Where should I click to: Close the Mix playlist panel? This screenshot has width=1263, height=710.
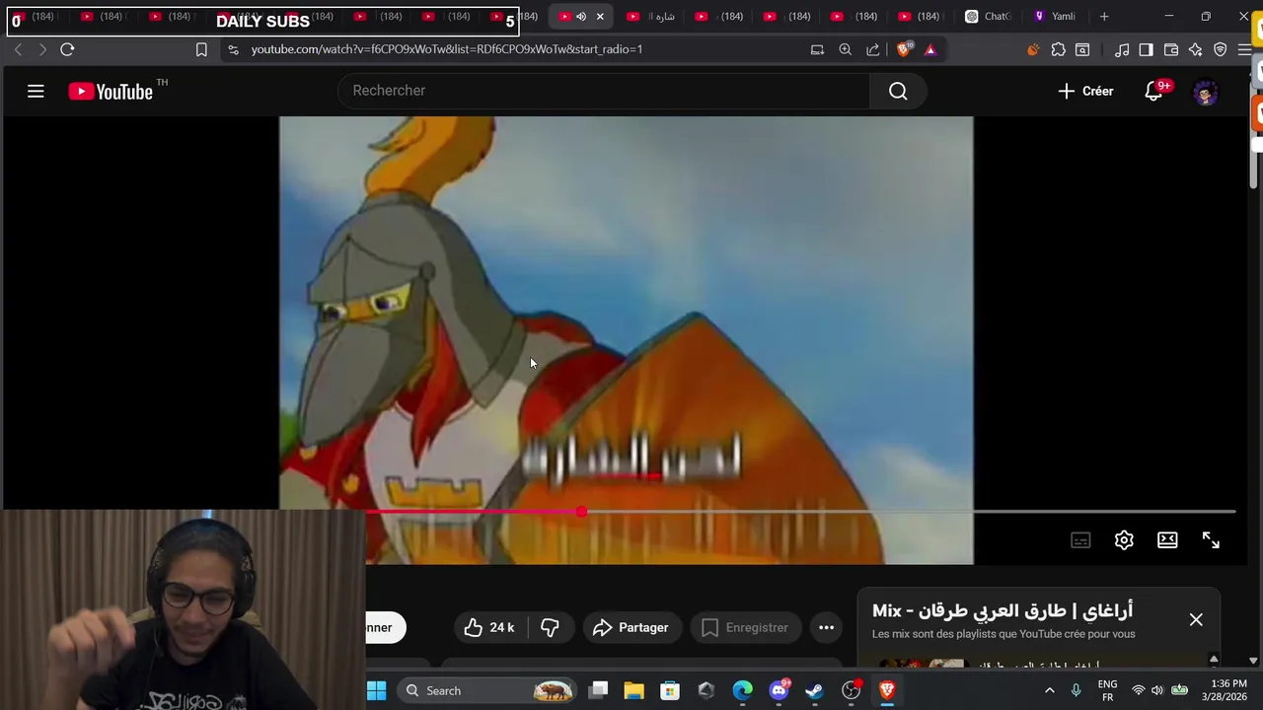pyautogui.click(x=1196, y=619)
